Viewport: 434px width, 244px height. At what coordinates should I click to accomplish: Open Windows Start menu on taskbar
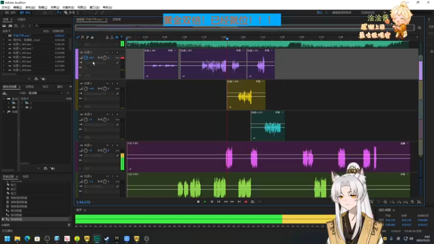7,239
